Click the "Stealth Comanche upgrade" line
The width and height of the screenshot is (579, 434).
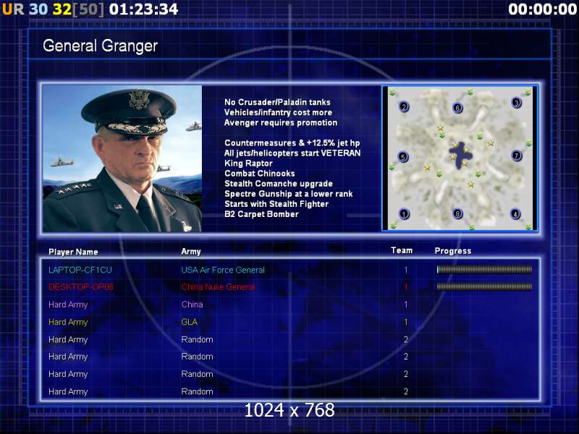pyautogui.click(x=279, y=184)
